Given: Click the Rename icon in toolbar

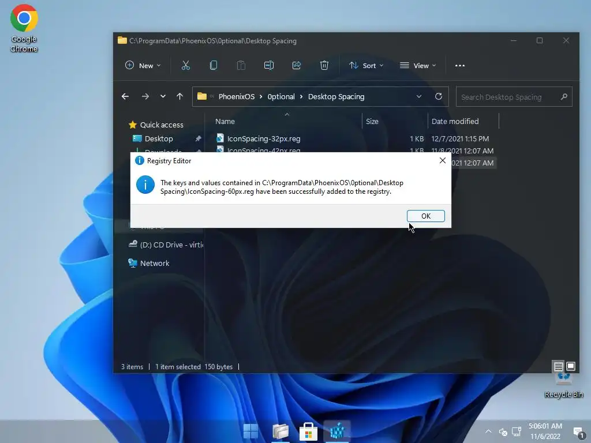Looking at the screenshot, I should [x=269, y=66].
